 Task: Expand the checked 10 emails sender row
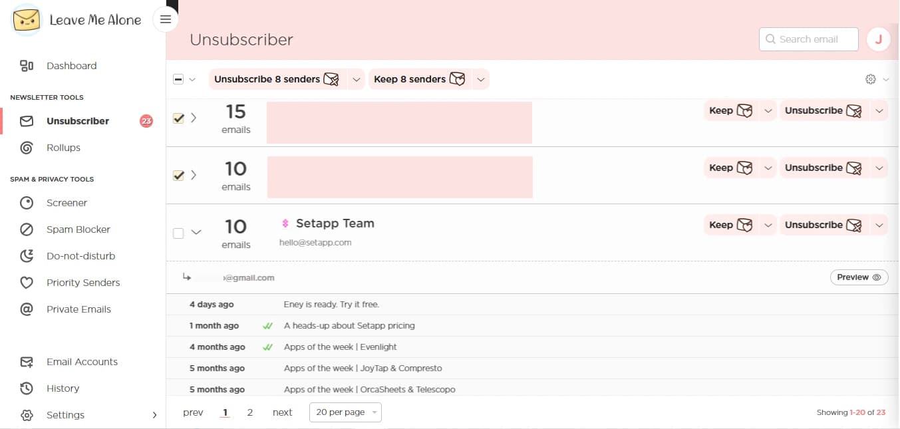[194, 175]
